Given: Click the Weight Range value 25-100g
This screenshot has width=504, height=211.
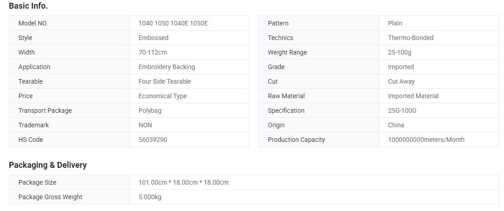Looking at the screenshot, I should pyautogui.click(x=399, y=52).
